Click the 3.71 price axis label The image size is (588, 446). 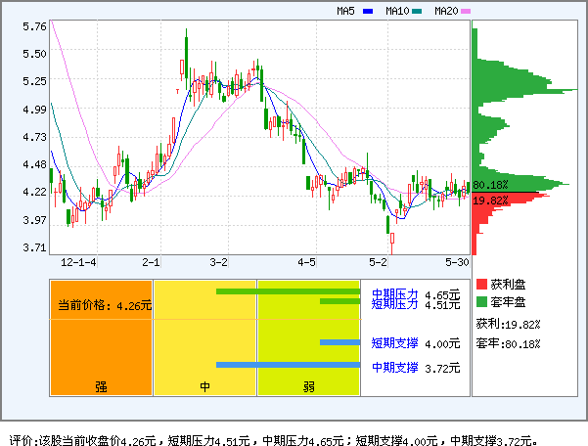[34, 247]
